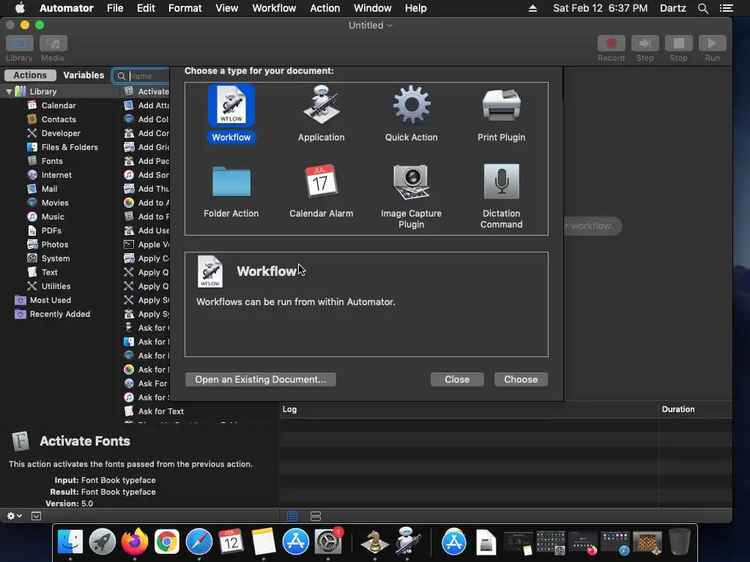Select Contacts category
The width and height of the screenshot is (750, 562).
pyautogui.click(x=59, y=119)
